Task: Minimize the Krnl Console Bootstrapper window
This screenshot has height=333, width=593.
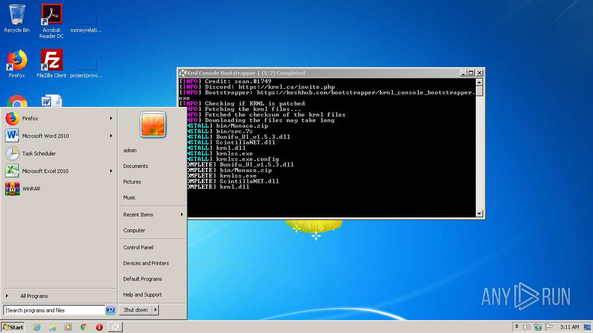Action: 463,73
